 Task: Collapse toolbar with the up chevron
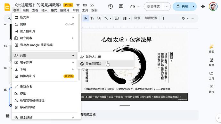tap(192, 19)
